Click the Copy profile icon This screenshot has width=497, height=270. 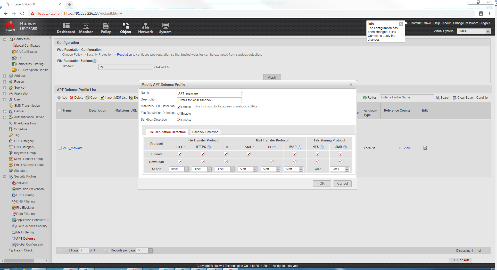tap(88, 98)
